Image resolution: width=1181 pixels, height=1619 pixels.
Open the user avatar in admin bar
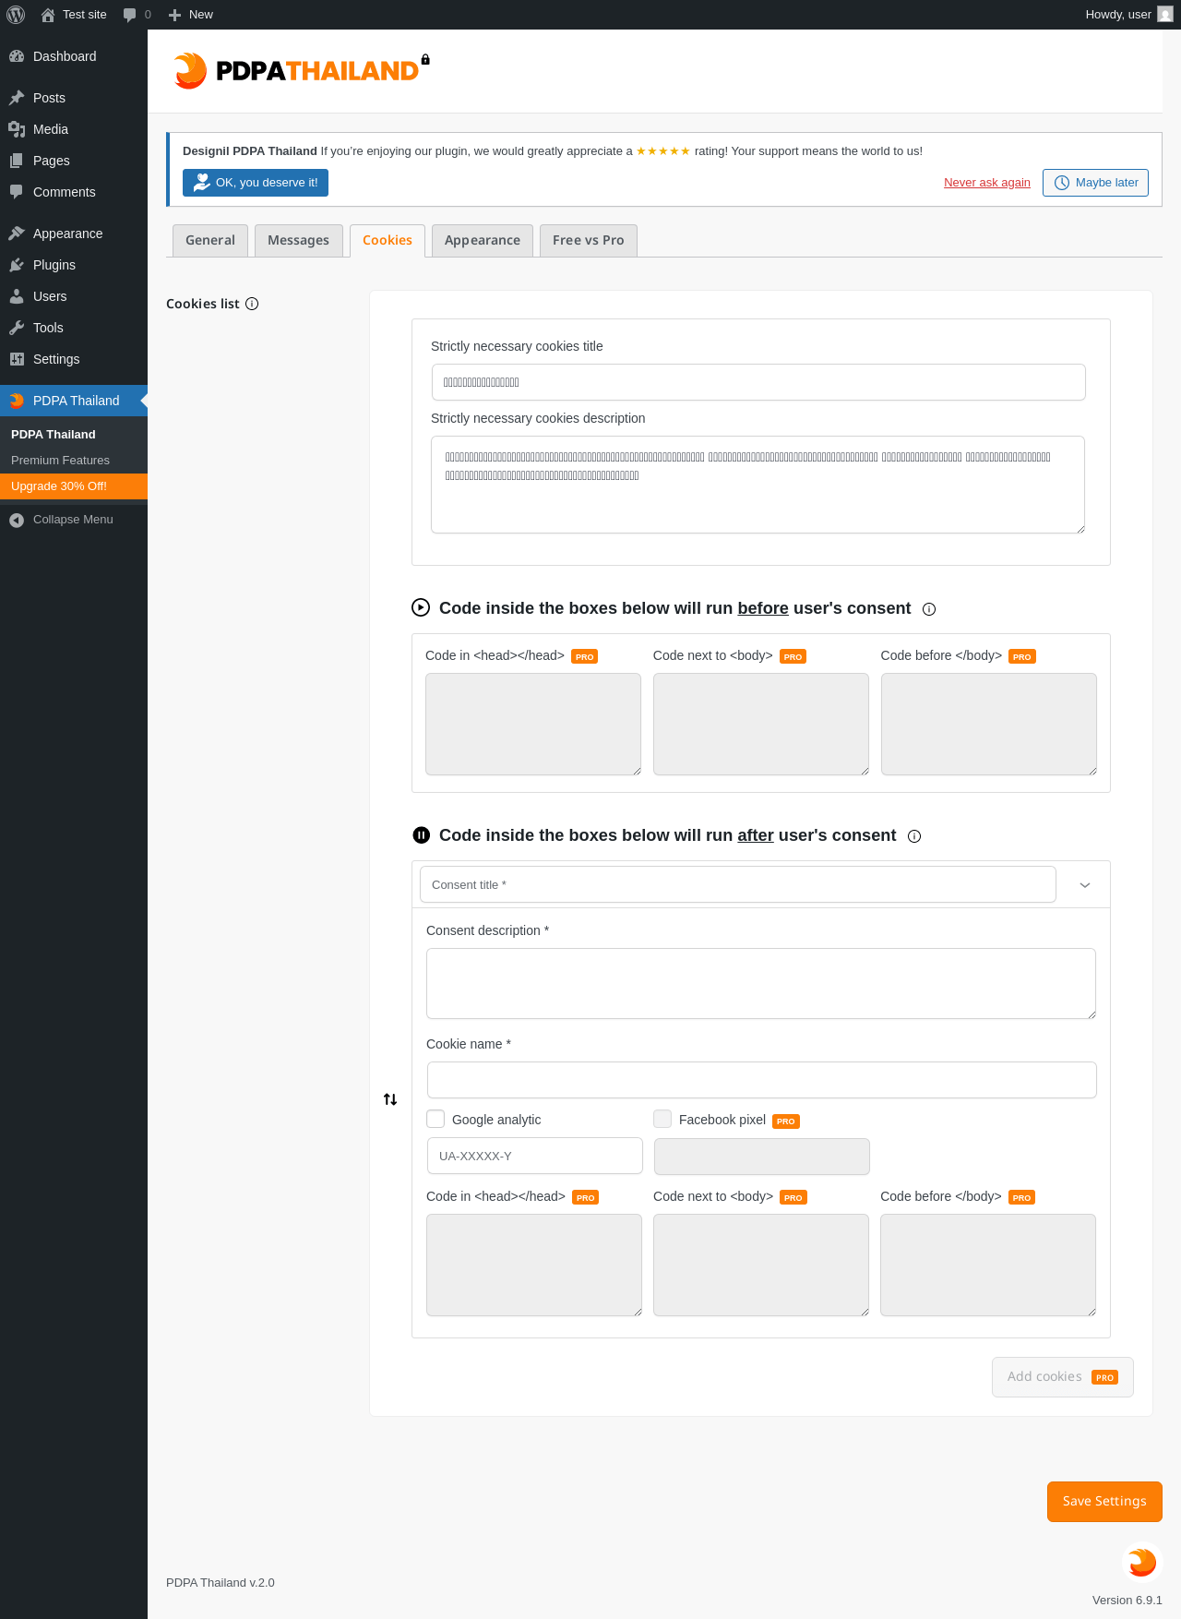tap(1165, 15)
